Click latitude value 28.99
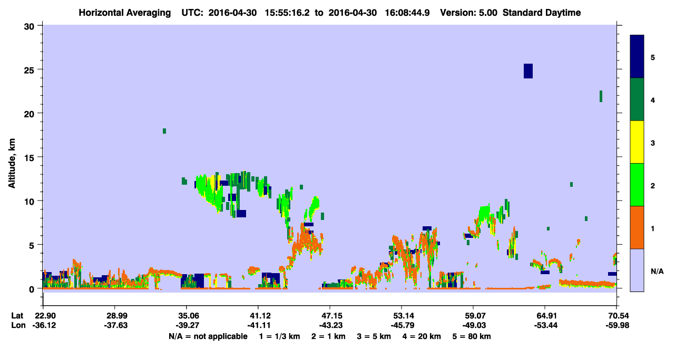Screen dimensions: 685x351 114,316
